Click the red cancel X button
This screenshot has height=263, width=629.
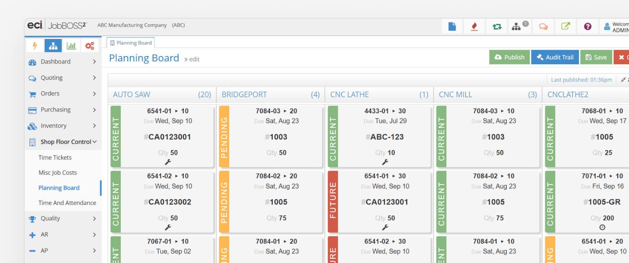pyautogui.click(x=622, y=57)
